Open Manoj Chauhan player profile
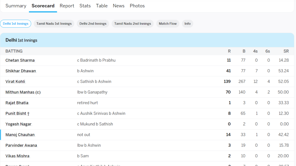 [x=20, y=135]
